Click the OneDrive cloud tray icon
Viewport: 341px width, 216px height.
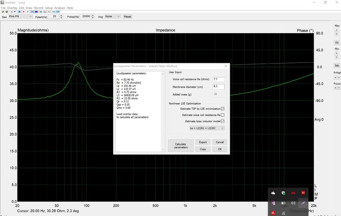point(273,193)
